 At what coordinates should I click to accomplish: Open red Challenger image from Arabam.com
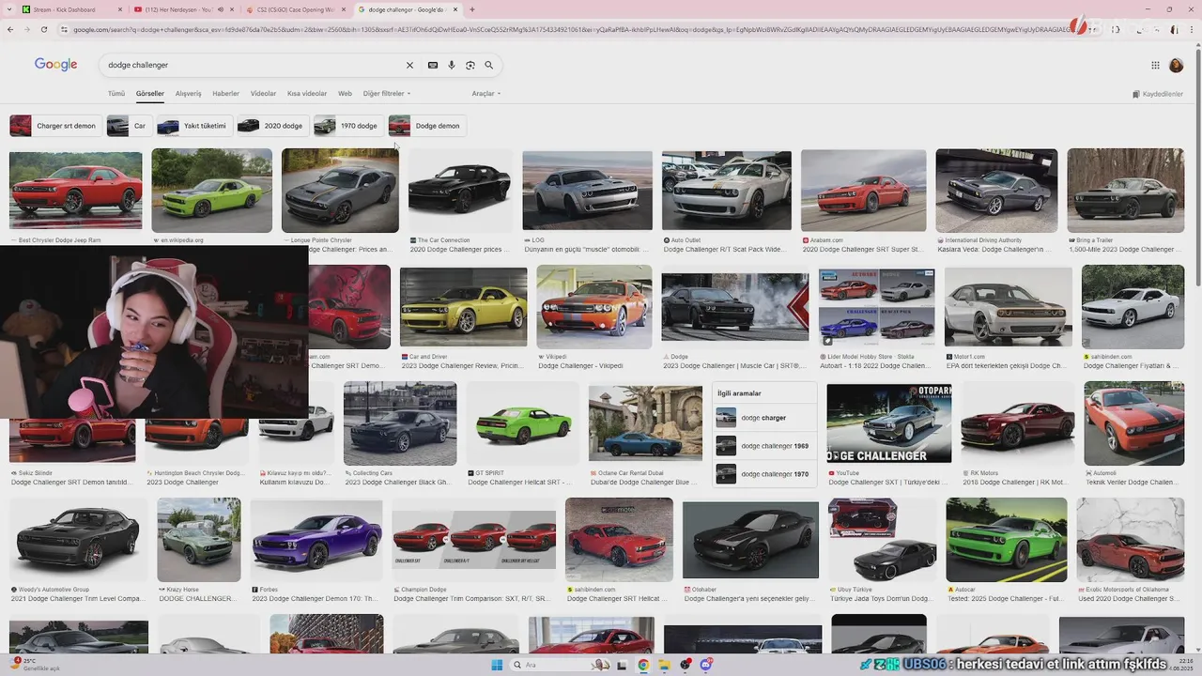863,190
